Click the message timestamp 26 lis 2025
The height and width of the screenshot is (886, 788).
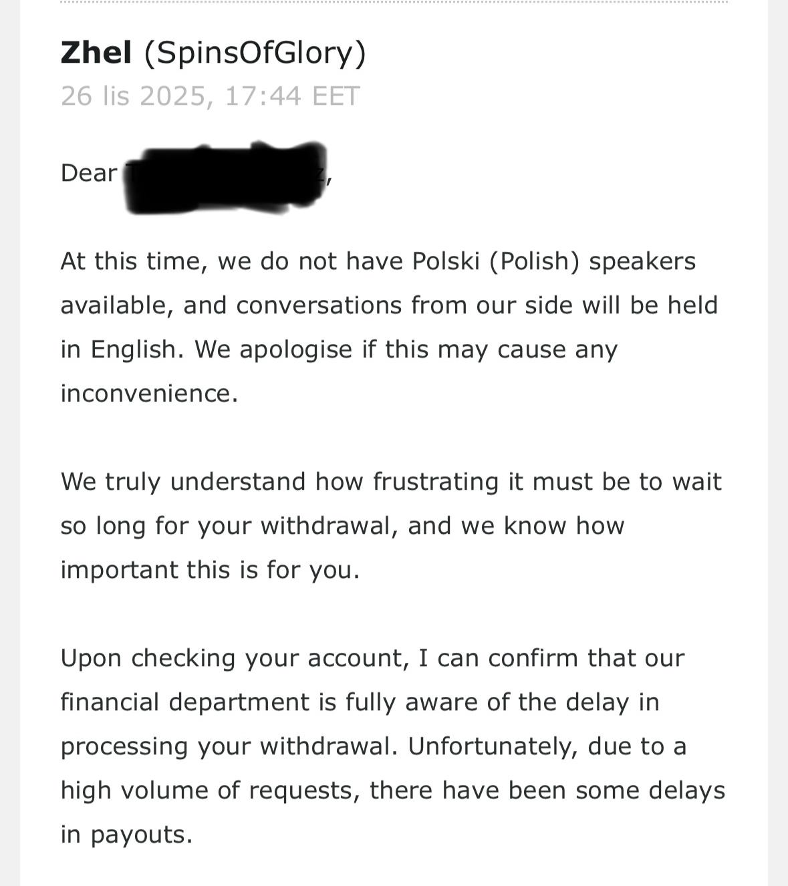coord(133,96)
